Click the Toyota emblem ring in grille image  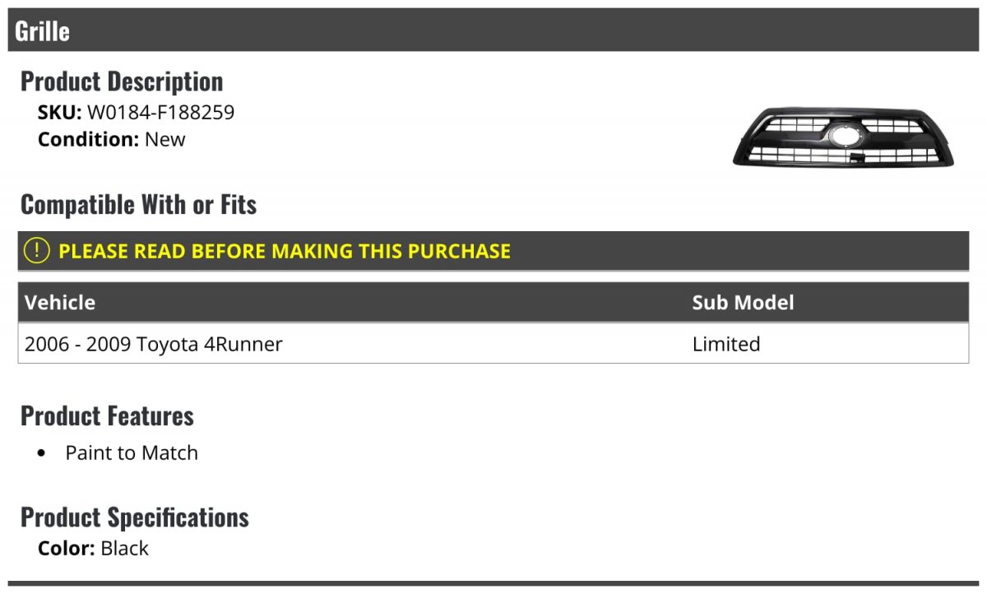(x=844, y=137)
